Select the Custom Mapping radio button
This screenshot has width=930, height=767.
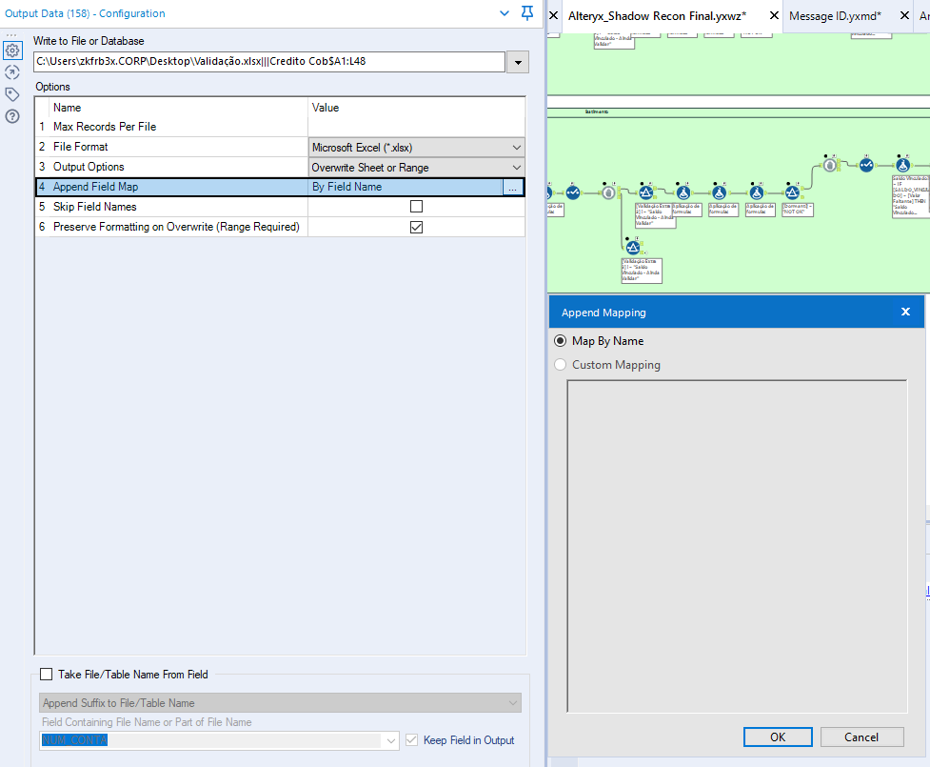560,365
